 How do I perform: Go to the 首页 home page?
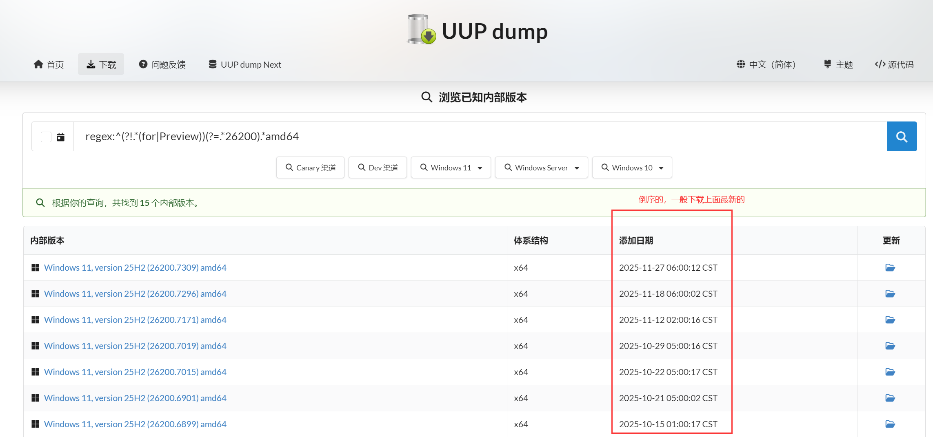(x=49, y=64)
